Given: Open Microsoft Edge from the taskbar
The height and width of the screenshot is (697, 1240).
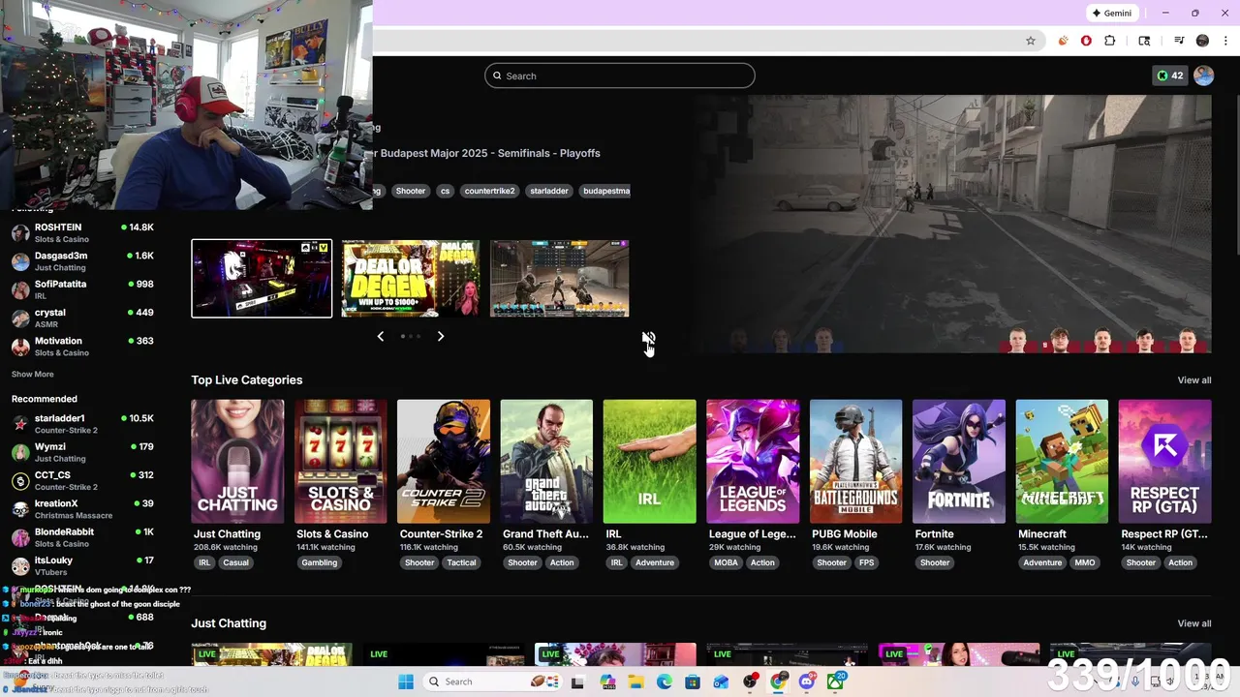Looking at the screenshot, I should [x=664, y=682].
